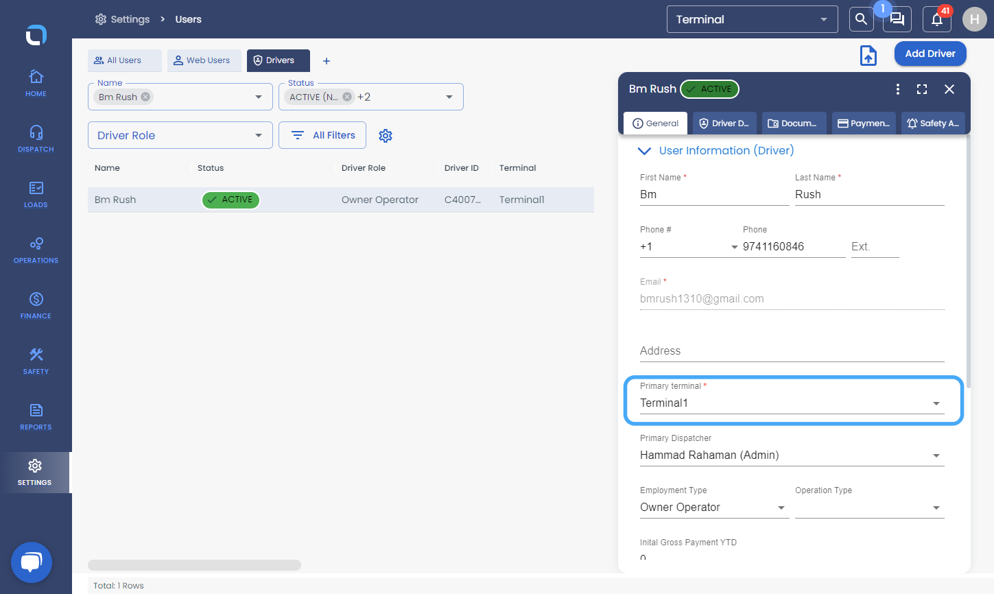Click the Phone number field

click(794, 247)
